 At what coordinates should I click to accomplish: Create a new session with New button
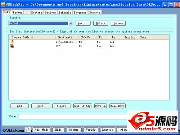[83, 23]
